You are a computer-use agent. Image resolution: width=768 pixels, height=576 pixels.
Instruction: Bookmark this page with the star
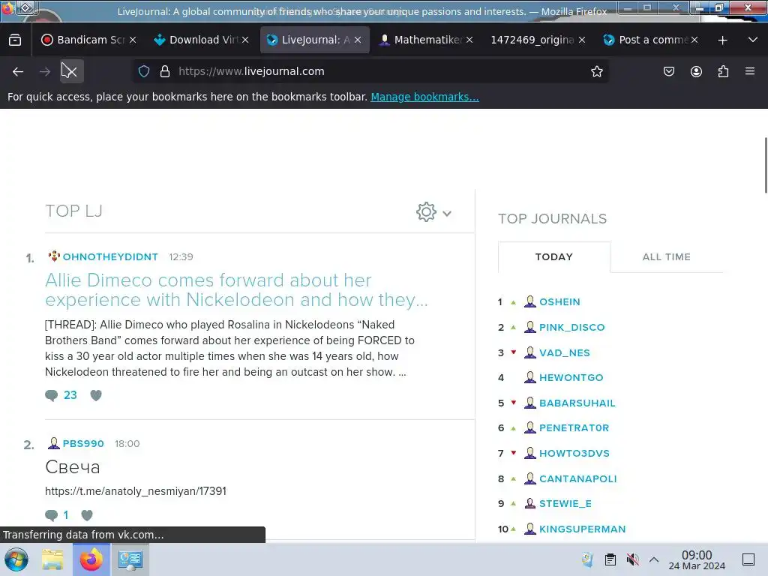(596, 71)
